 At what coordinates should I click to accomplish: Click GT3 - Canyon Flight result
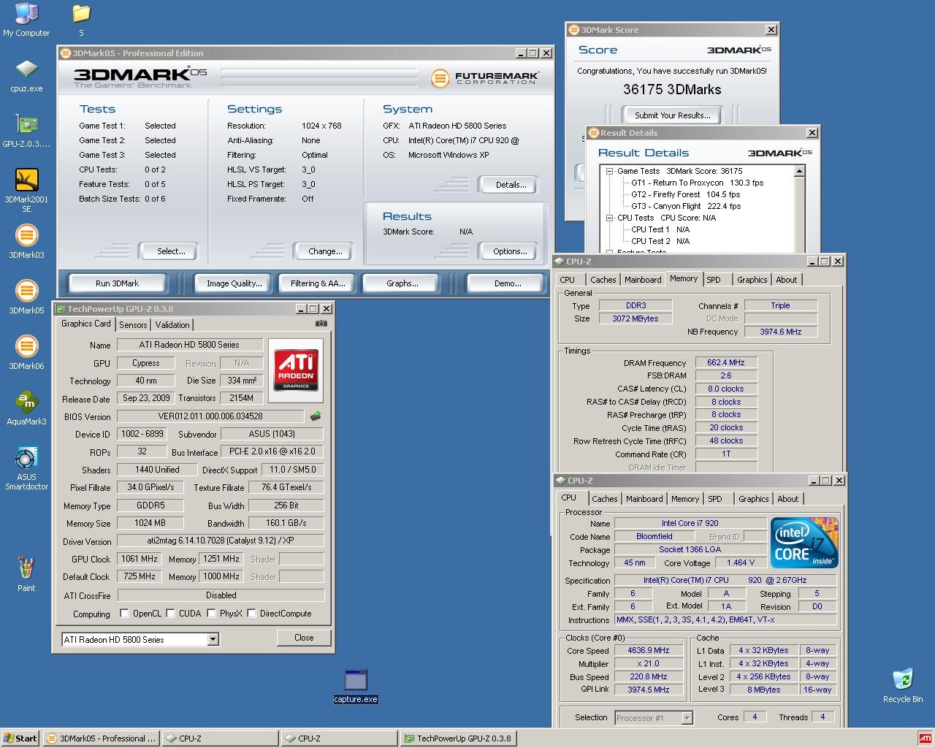click(686, 206)
